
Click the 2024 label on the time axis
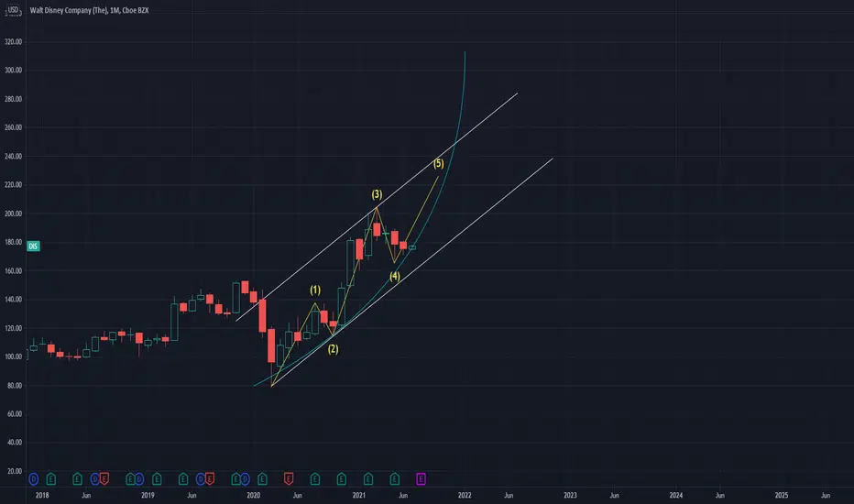point(676,495)
